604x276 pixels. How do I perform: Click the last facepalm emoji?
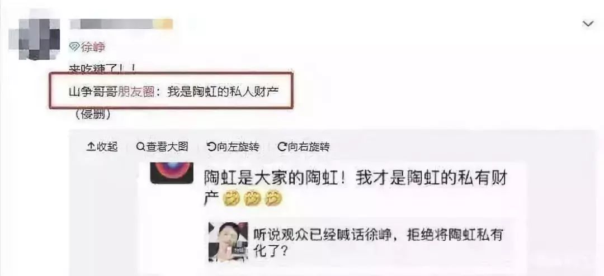click(x=274, y=199)
